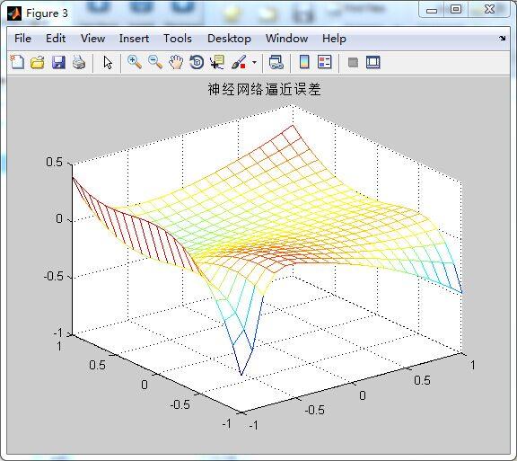Enable the Rotate 3D tool
Screen dimensions: 517x461
[x=197, y=62]
